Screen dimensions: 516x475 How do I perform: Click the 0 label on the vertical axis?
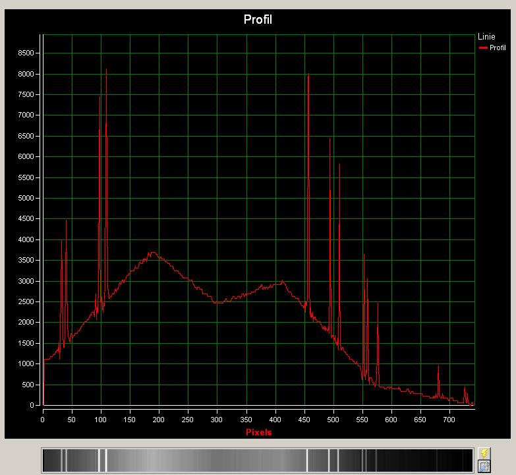coord(33,406)
